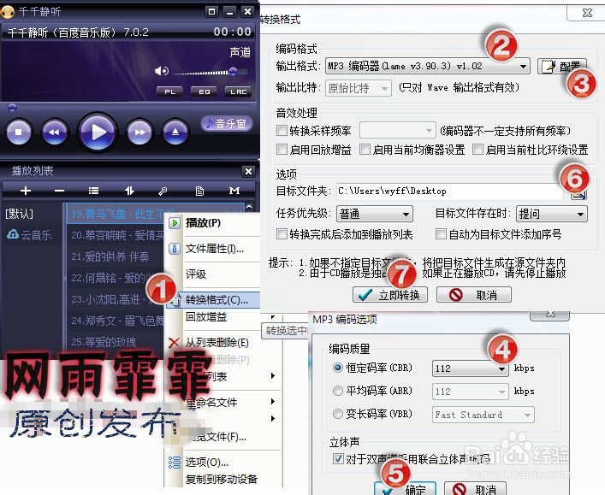Open the 音乐窗 music window
This screenshot has width=605, height=495.
[227, 123]
